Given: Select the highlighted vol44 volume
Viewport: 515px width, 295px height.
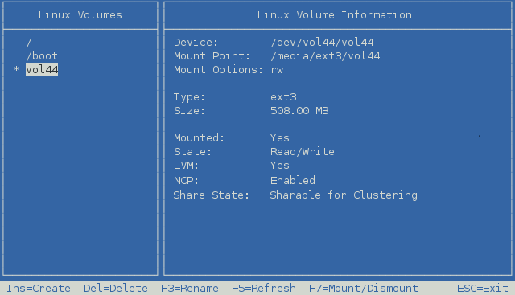Looking at the screenshot, I should 42,70.
